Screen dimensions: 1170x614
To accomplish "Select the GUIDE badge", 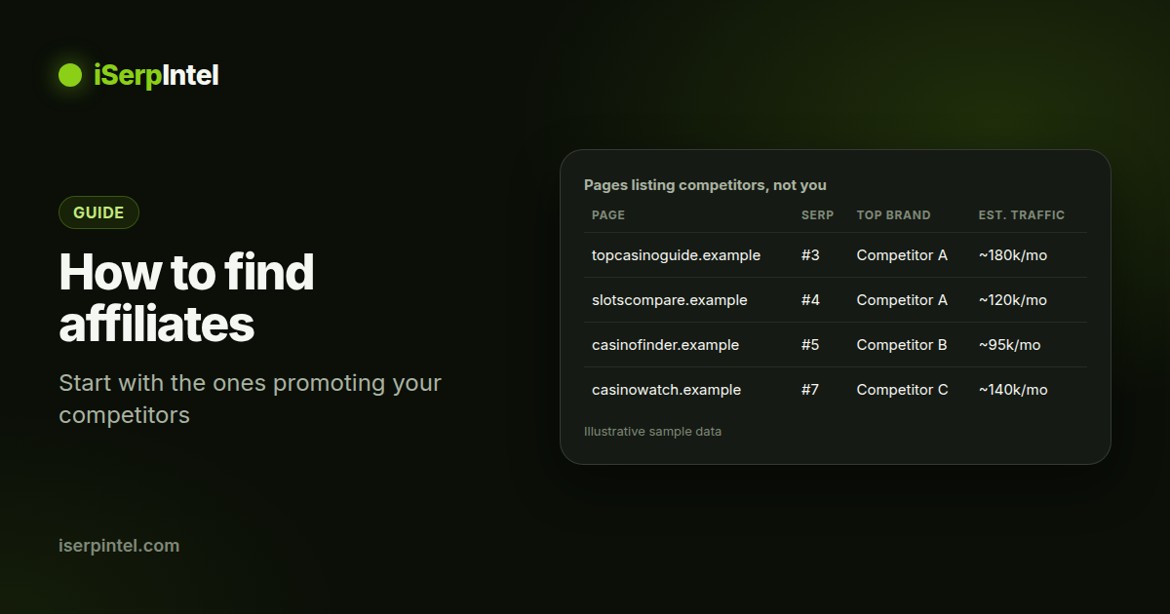I will tap(98, 212).
